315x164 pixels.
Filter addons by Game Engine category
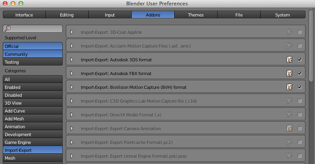point(33,142)
